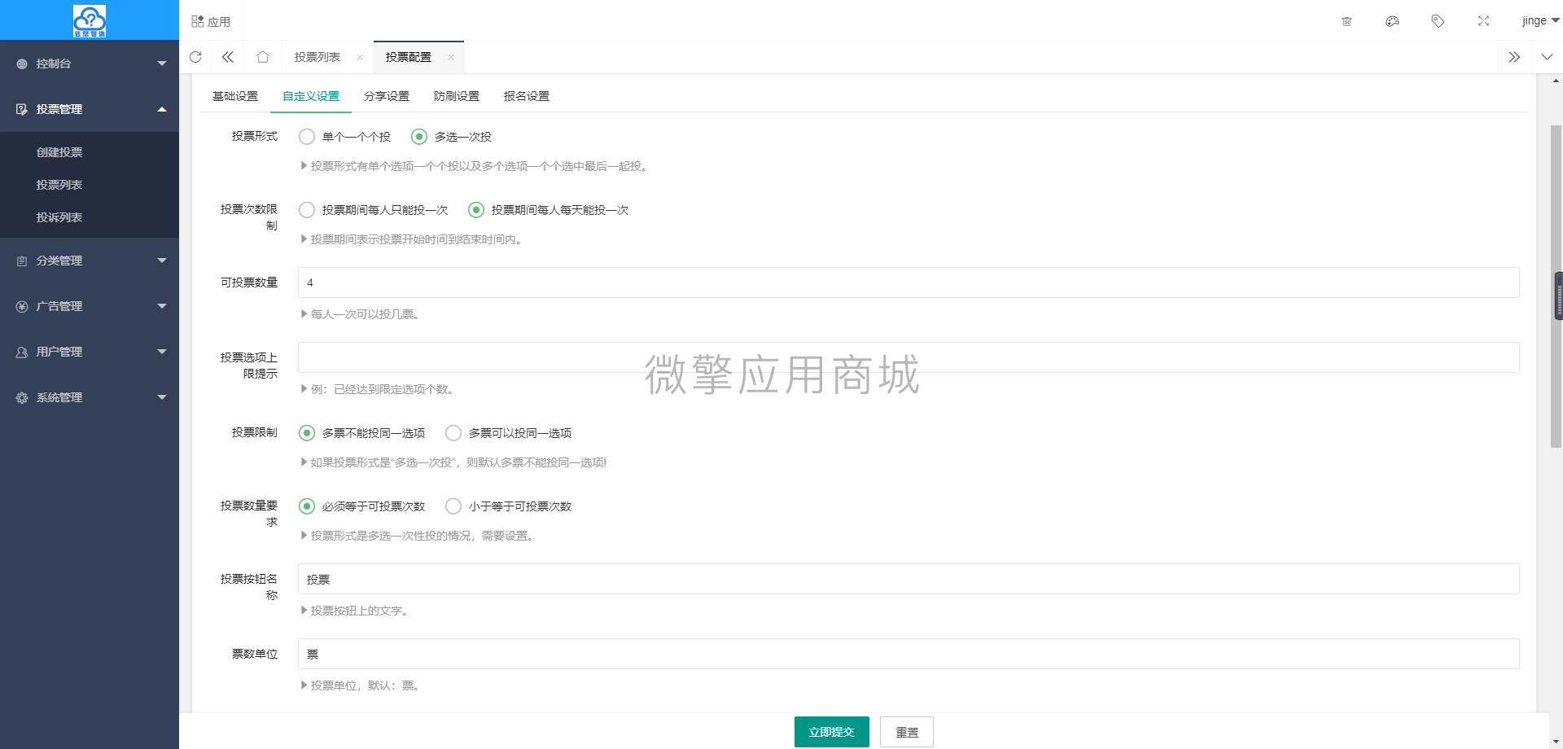Image resolution: width=1563 pixels, height=749 pixels.
Task: Click the 重置 reset button
Action: pyautogui.click(x=907, y=732)
